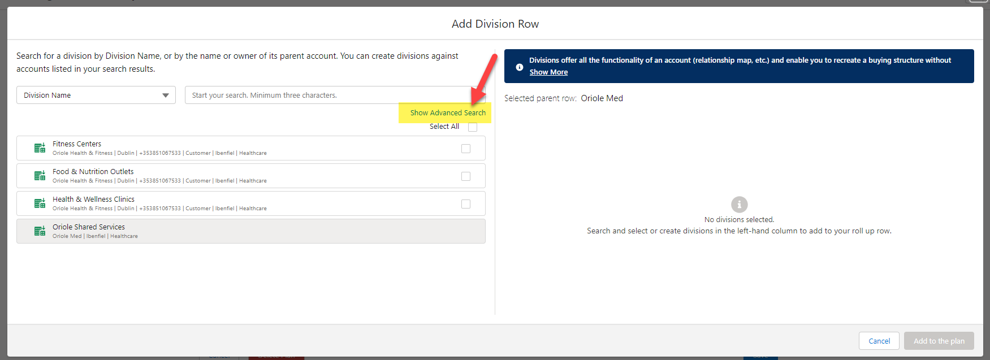Image resolution: width=990 pixels, height=360 pixels.
Task: Enable the Food & Nutrition Outlets checkbox
Action: click(x=466, y=176)
